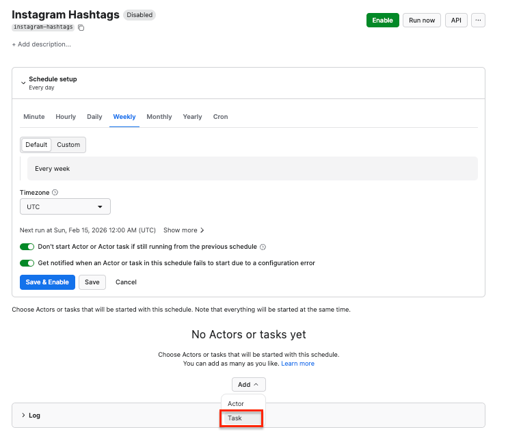Switch to the Minute tab
This screenshot has height=447, width=521.
pyautogui.click(x=34, y=117)
